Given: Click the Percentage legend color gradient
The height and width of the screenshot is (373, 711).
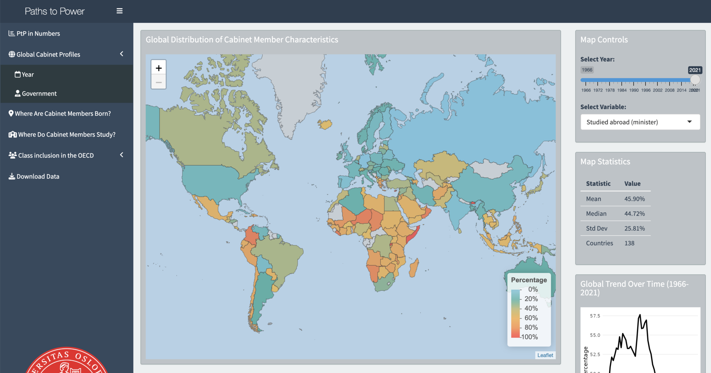Looking at the screenshot, I should pos(515,313).
